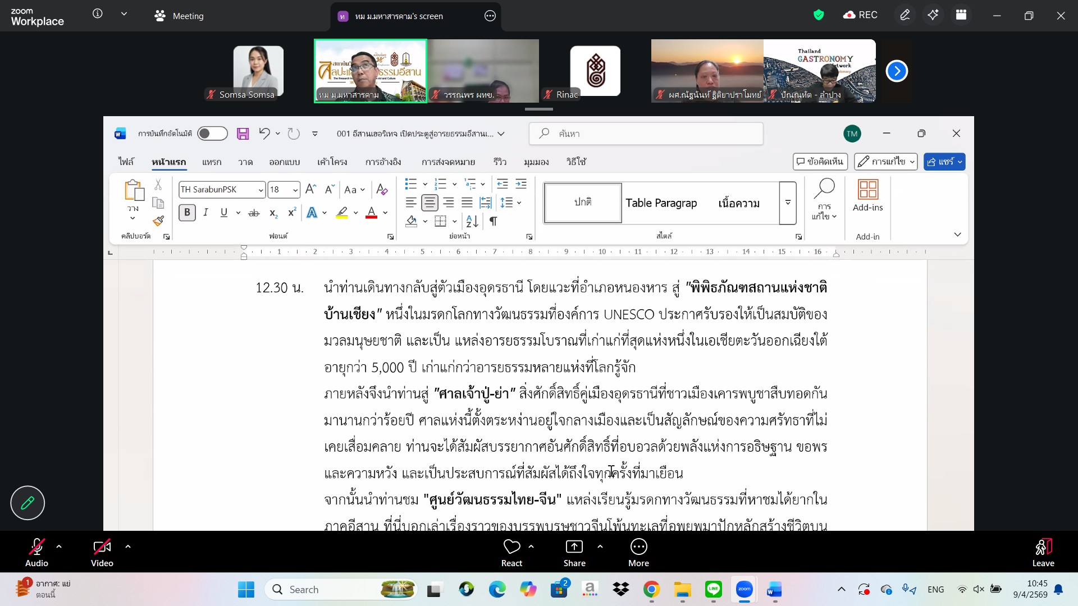Click the Center align paragraph icon

(x=430, y=203)
